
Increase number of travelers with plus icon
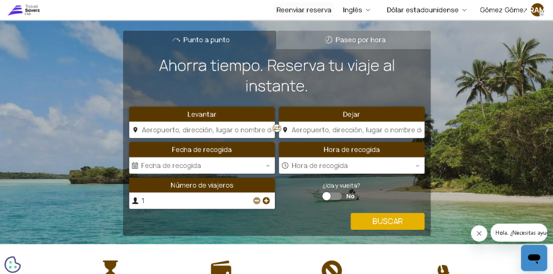[266, 201]
